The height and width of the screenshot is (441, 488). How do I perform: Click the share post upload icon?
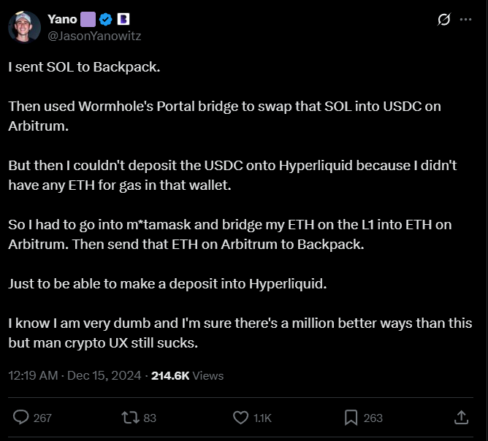(x=461, y=418)
